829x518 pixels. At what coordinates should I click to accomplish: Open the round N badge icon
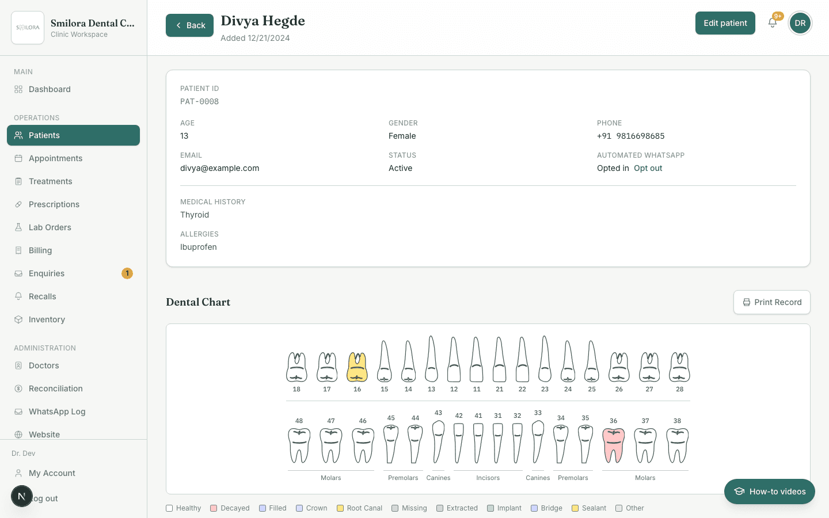pos(22,496)
